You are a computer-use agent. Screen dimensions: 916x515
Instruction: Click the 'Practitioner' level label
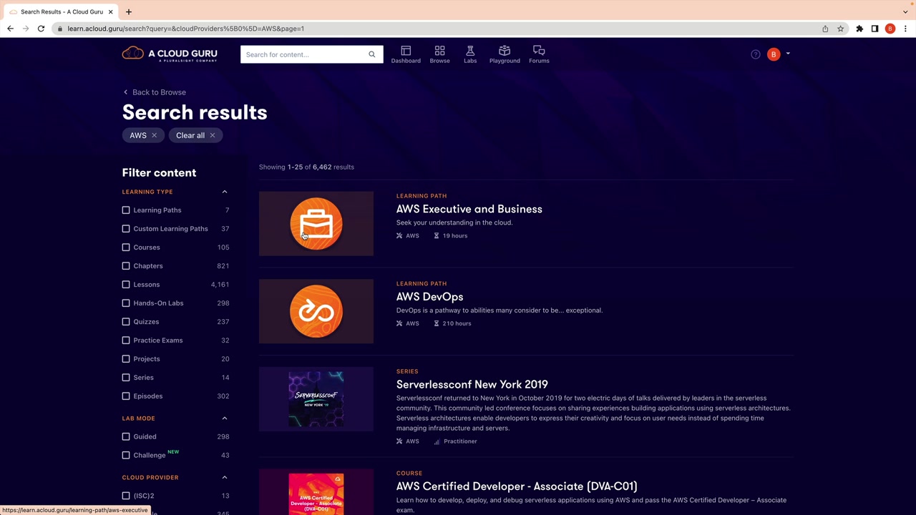click(x=460, y=441)
